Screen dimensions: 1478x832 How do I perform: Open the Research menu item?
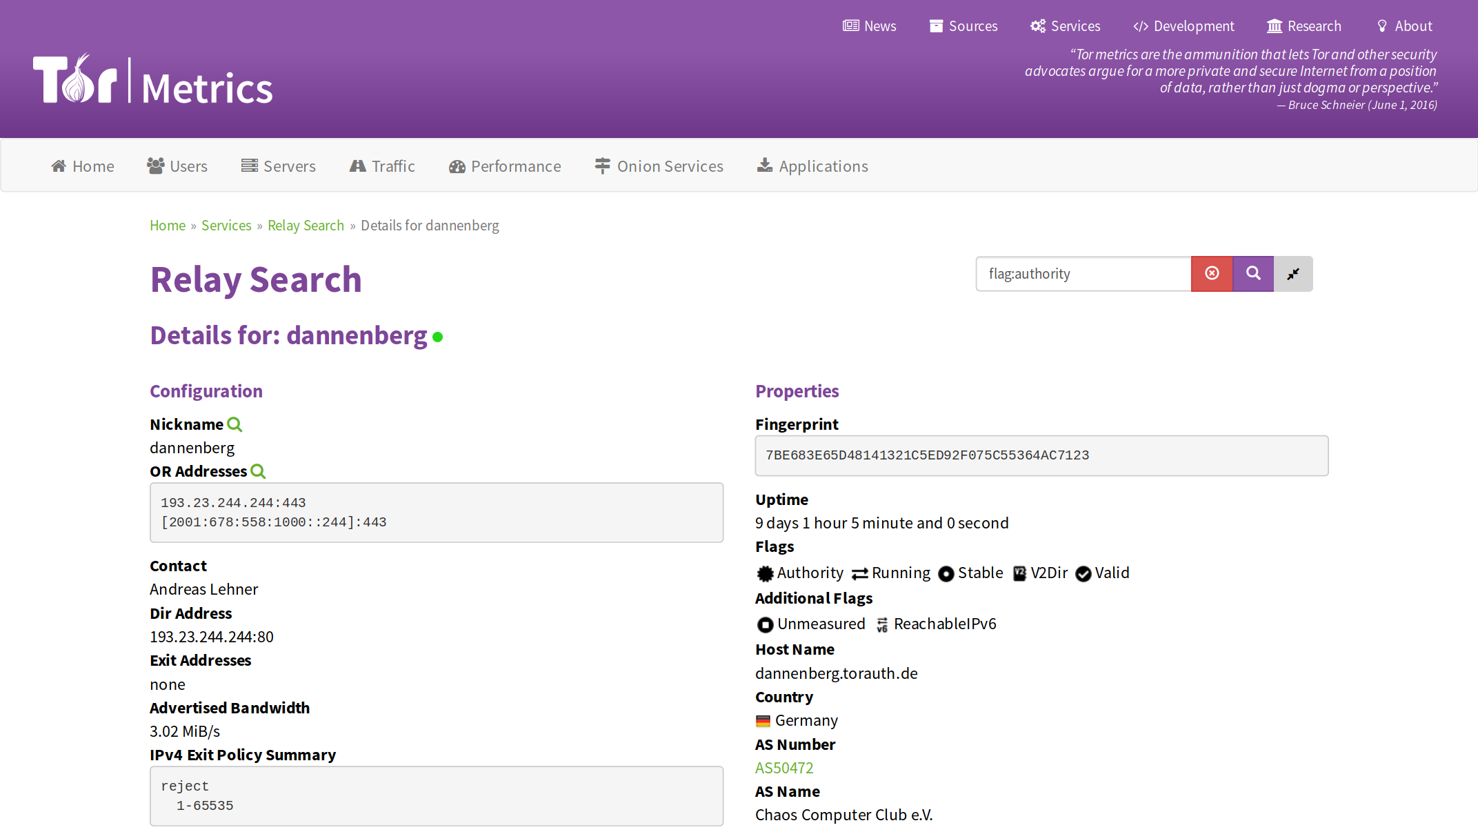[x=1304, y=26]
